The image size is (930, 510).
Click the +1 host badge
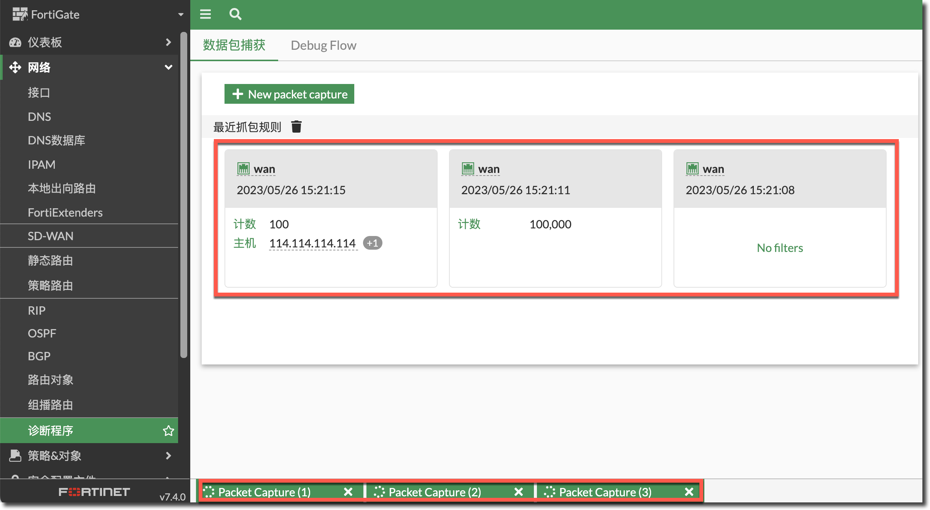(372, 243)
